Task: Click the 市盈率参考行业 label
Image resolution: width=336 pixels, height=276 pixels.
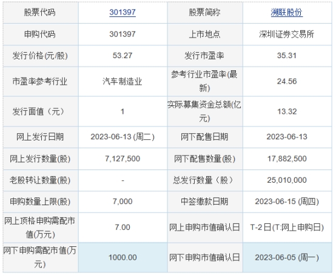Action: coord(39,82)
